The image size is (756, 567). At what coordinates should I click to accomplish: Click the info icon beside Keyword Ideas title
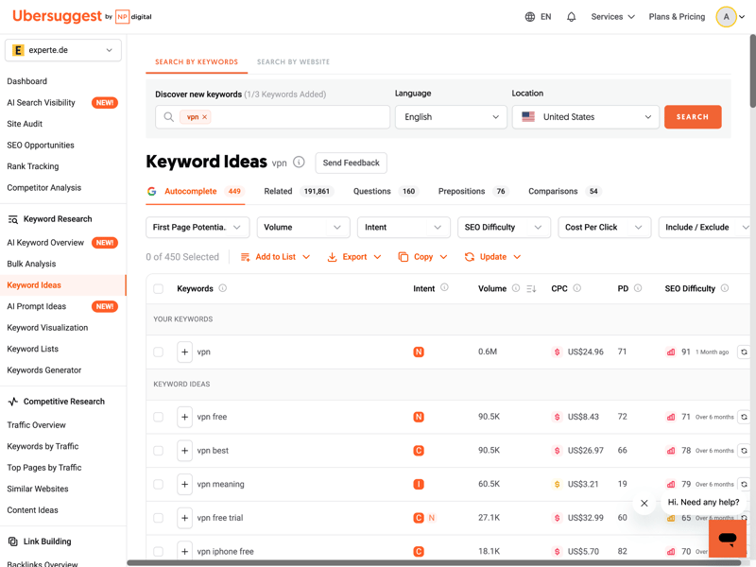pyautogui.click(x=299, y=163)
